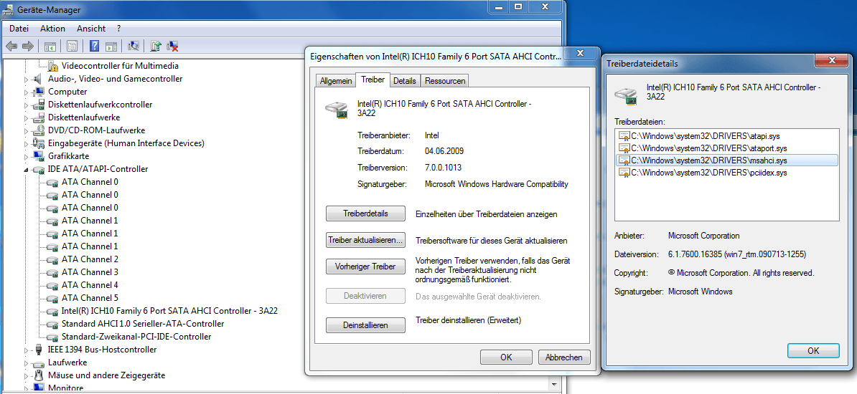Click the Back arrow in Geräte-Manager toolbar
This screenshot has width=857, height=394.
pyautogui.click(x=11, y=47)
